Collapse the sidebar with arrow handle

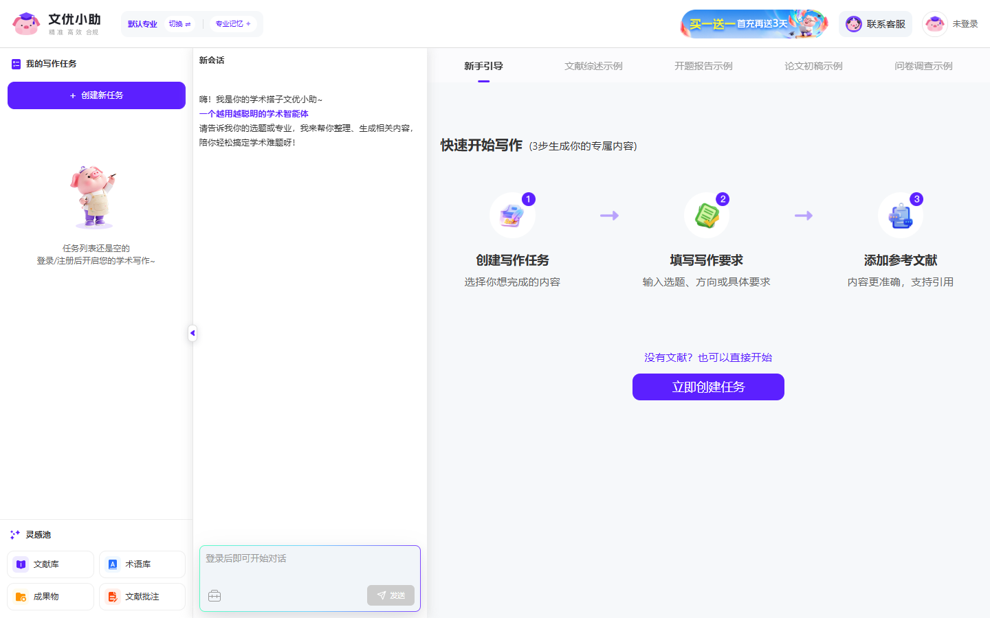pos(192,333)
